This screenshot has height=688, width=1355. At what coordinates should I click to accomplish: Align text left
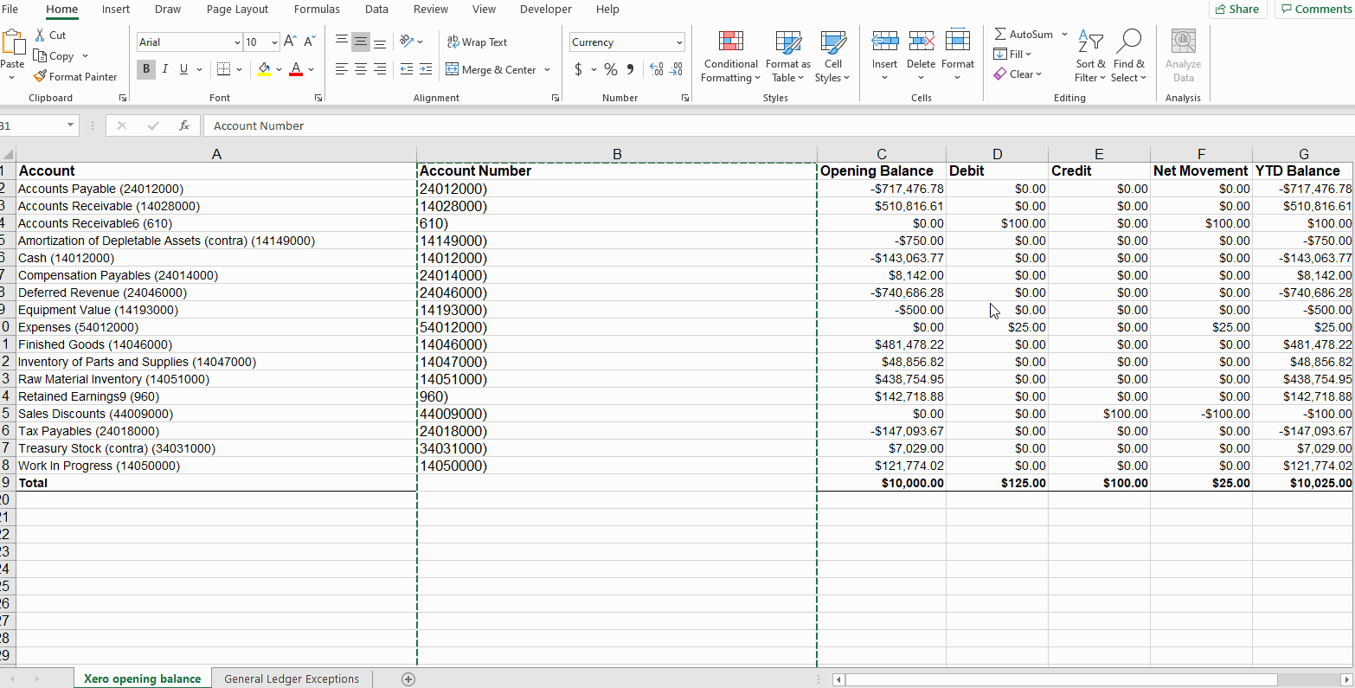pyautogui.click(x=342, y=69)
